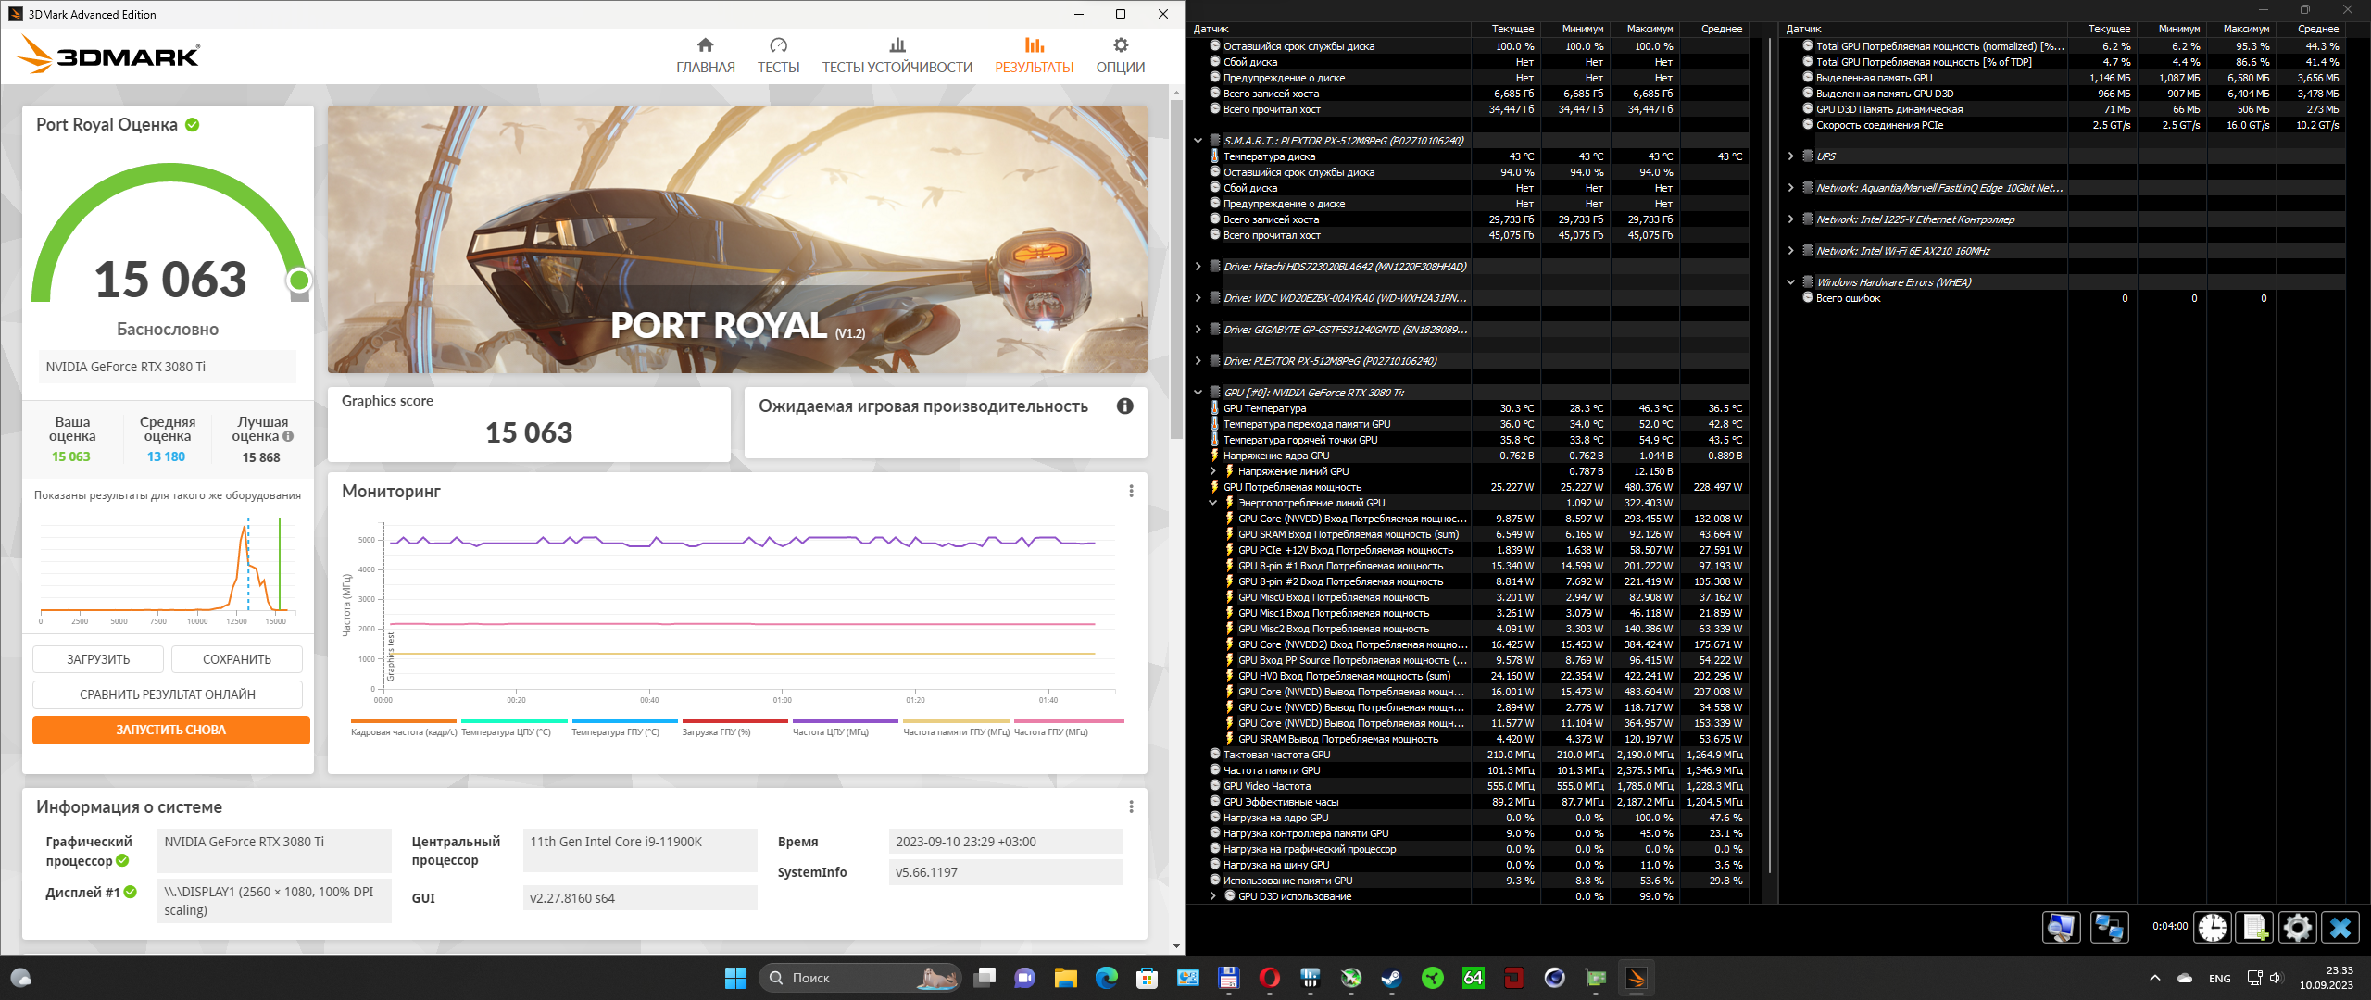Click the HWiNFO reset clock icon
The height and width of the screenshot is (1000, 2371).
pyautogui.click(x=2213, y=927)
